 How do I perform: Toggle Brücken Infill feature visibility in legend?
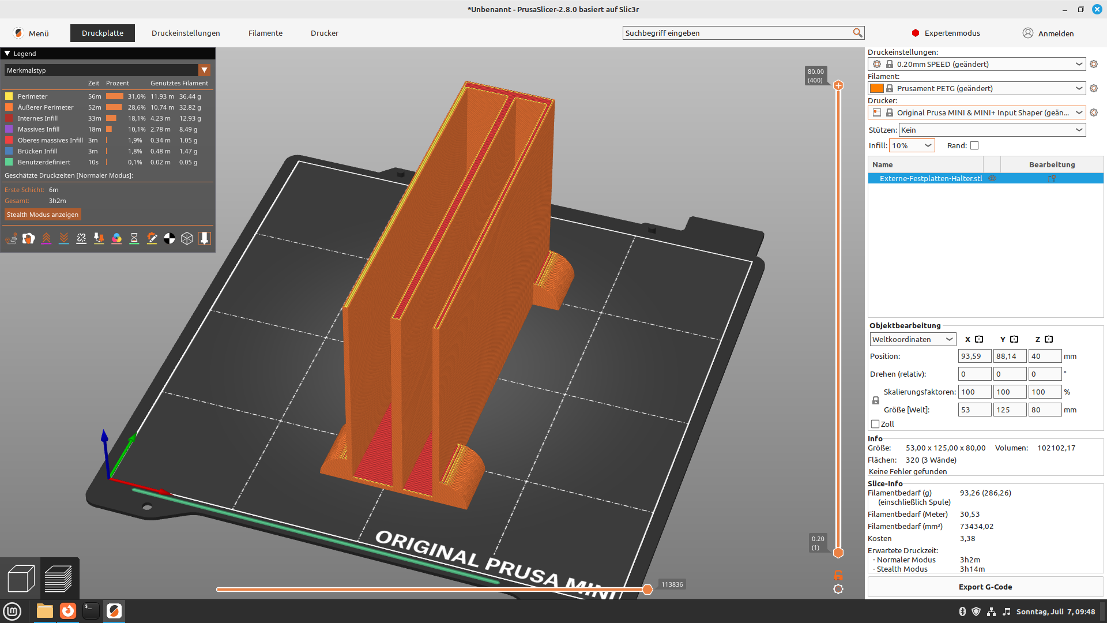tap(37, 151)
